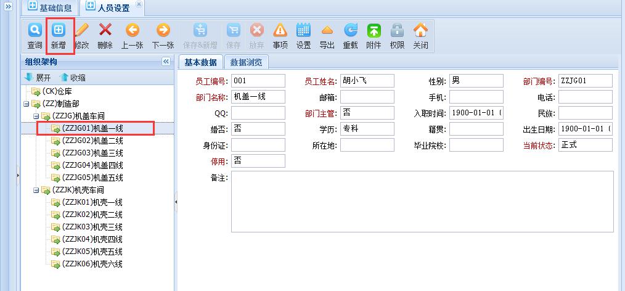Select (ZZJG02)机盖二线 in tree
This screenshot has width=625, height=291.
[92, 141]
